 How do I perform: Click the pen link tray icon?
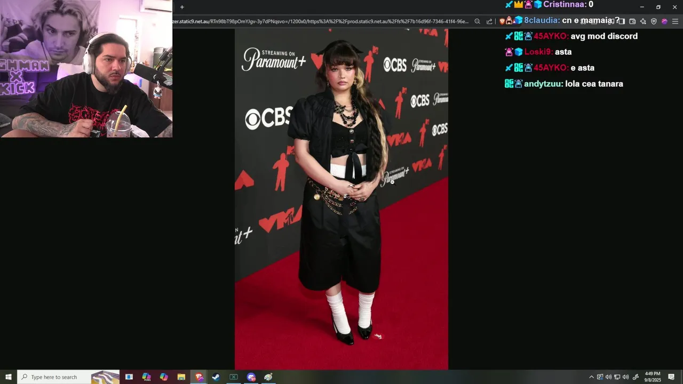[x=636, y=377]
